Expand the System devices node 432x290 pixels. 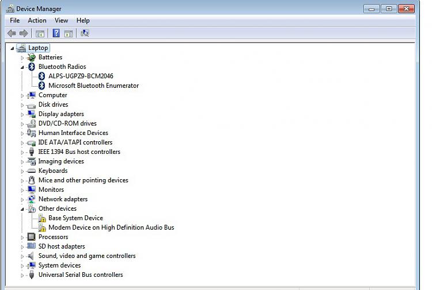(22, 266)
